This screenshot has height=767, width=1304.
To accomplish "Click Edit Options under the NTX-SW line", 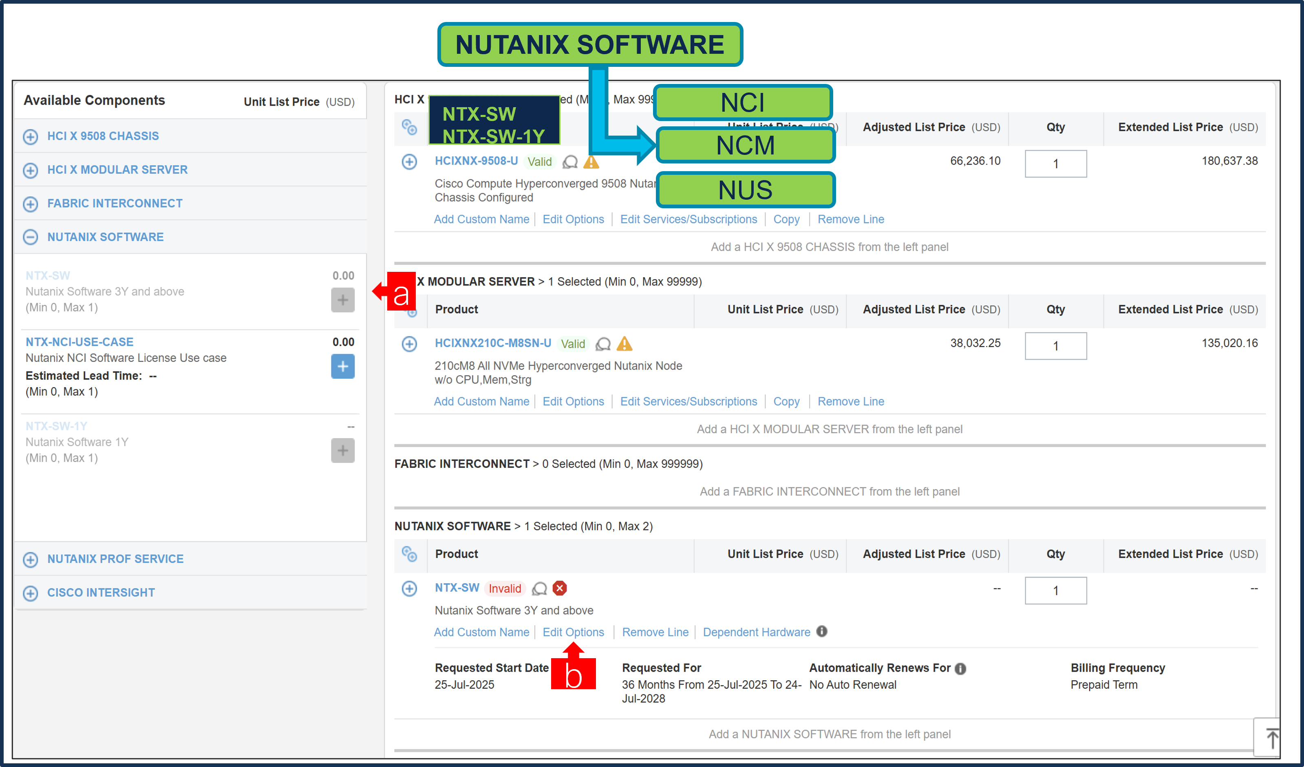I will pyautogui.click(x=574, y=632).
